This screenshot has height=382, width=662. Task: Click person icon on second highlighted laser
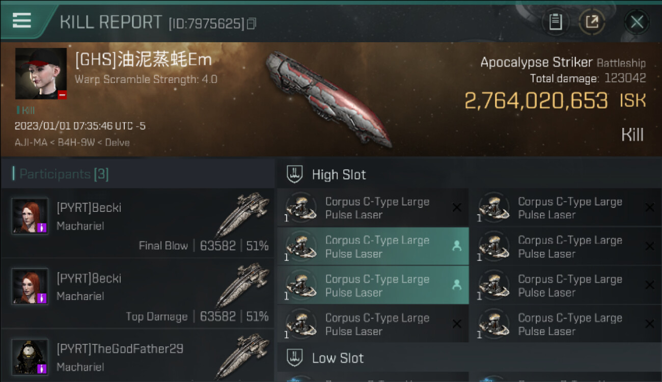coord(457,246)
